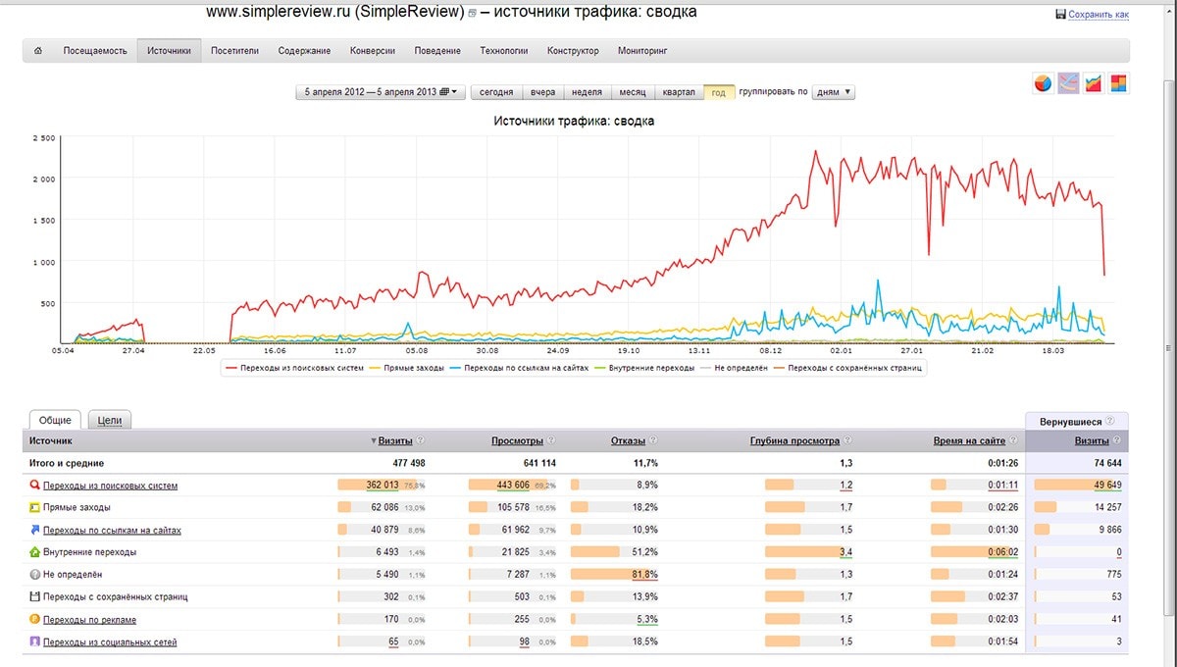Switch to stacked area chart view

click(1094, 84)
